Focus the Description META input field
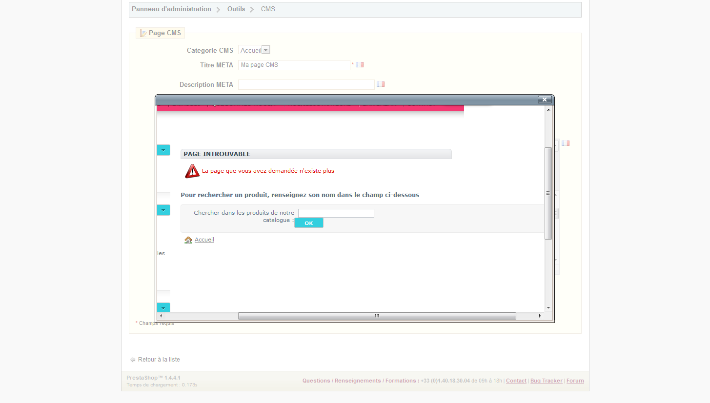 click(306, 84)
